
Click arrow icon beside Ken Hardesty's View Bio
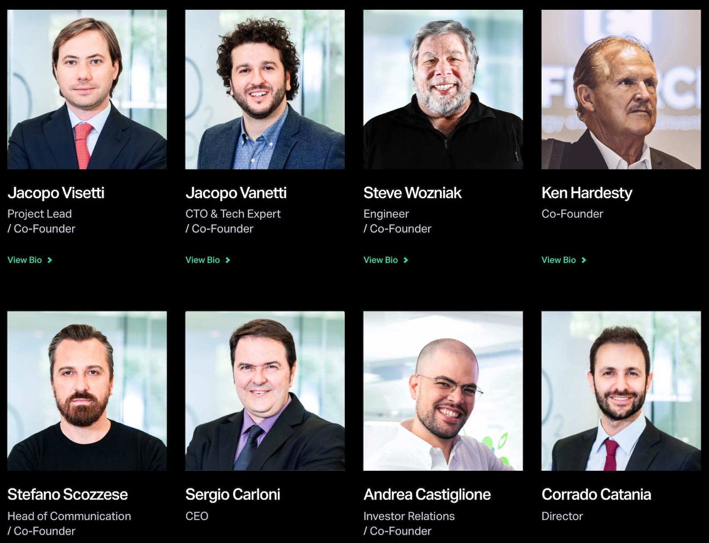coord(584,260)
